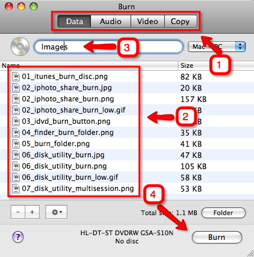The image size is (254, 257).
Task: Click the file icon of 06_disk_utility_burn_low.gif
Action: point(16,177)
